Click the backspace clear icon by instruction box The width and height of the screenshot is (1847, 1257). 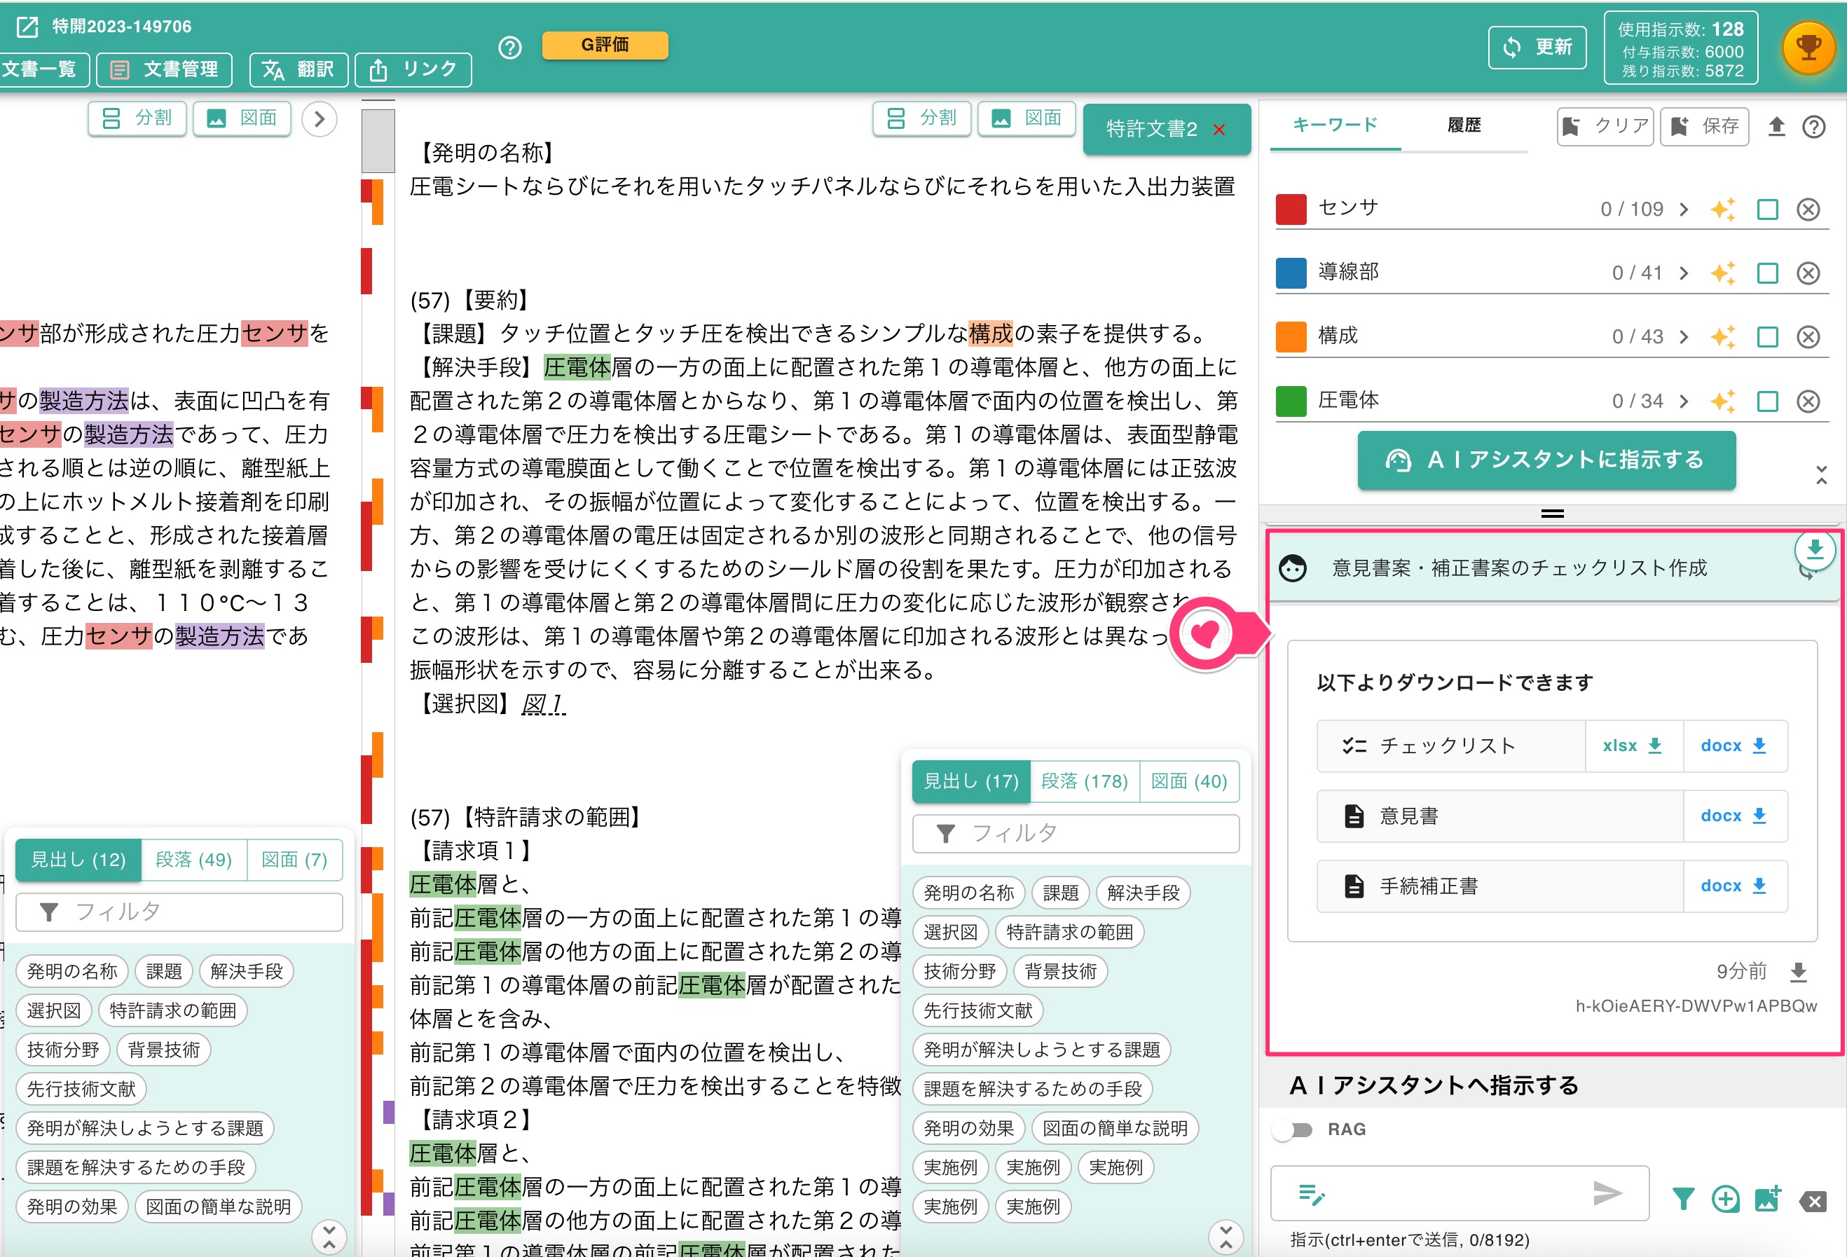[x=1813, y=1200]
